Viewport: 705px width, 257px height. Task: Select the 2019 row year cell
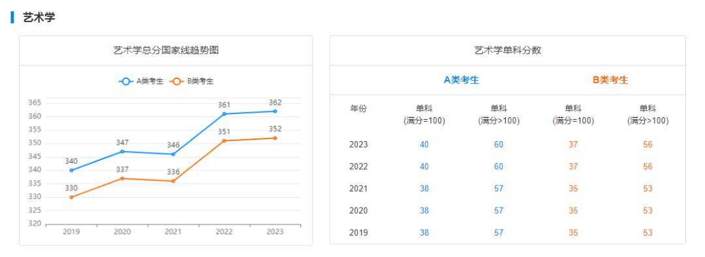pos(358,233)
